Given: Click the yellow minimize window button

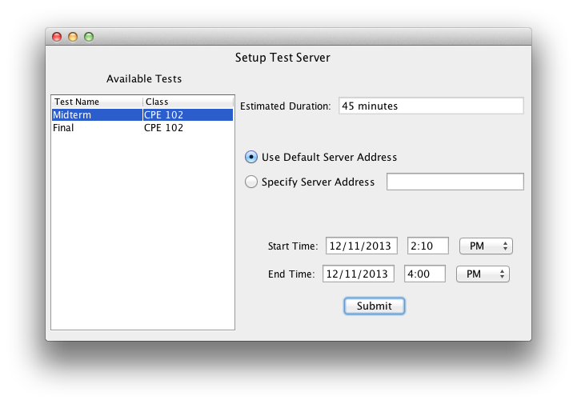Looking at the screenshot, I should pyautogui.click(x=73, y=37).
